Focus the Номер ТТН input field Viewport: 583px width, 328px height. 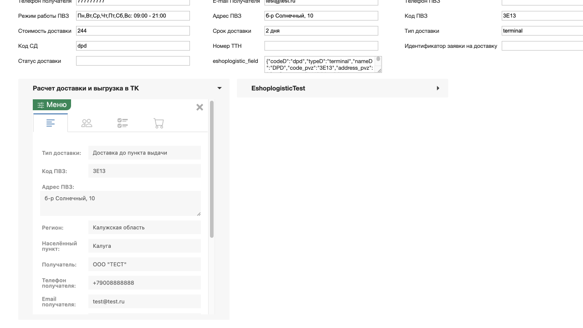click(321, 46)
